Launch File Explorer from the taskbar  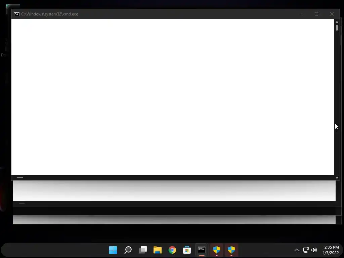158,250
